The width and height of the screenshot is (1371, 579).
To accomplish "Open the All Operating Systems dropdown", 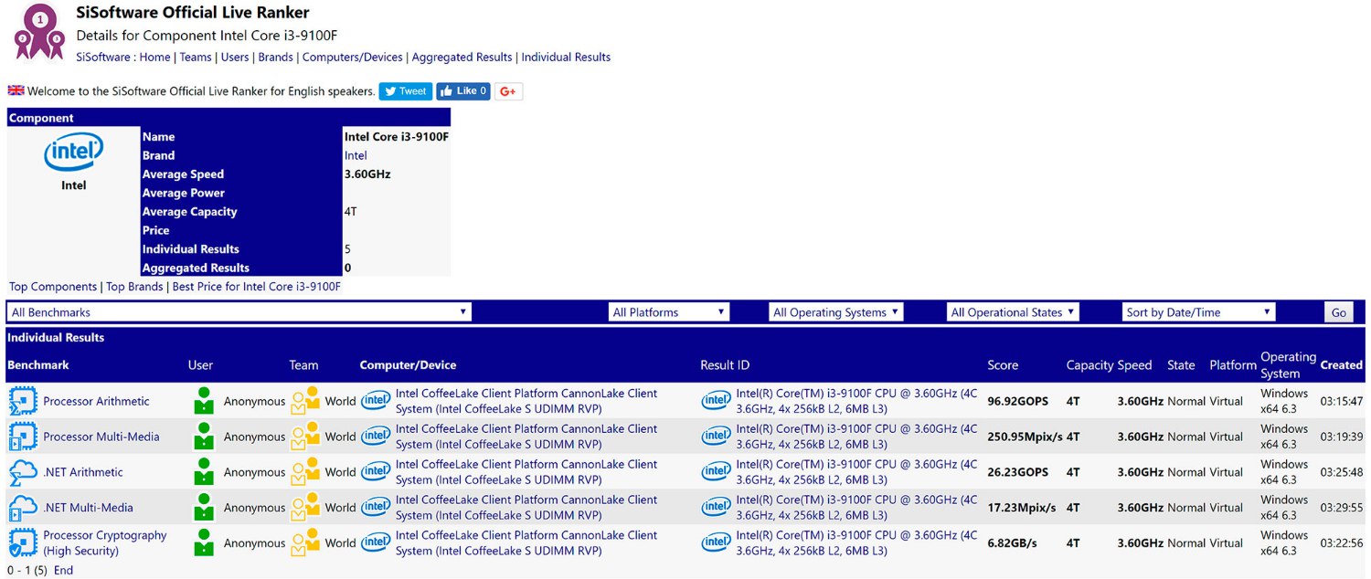I will (x=836, y=312).
